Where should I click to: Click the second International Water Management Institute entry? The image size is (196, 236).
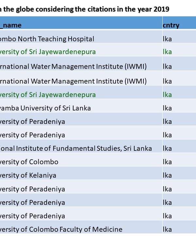73,81
